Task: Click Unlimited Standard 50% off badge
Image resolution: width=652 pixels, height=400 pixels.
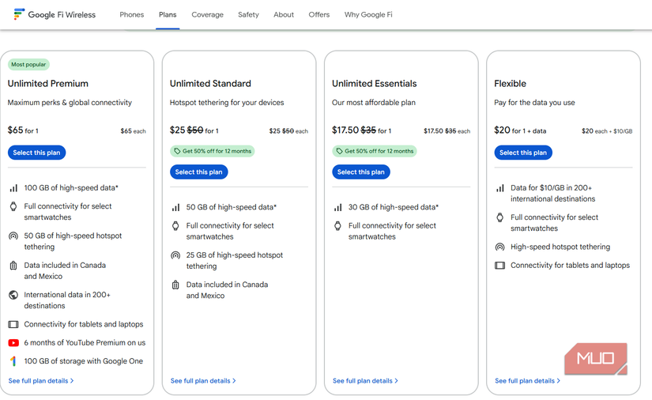Action: point(212,151)
